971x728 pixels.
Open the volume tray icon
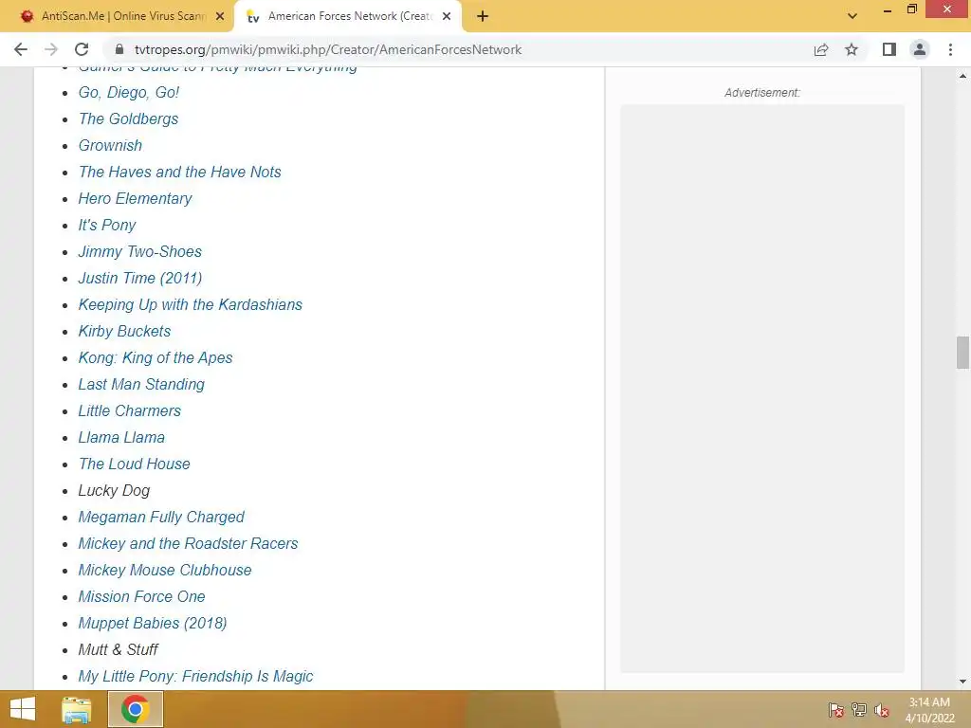882,710
